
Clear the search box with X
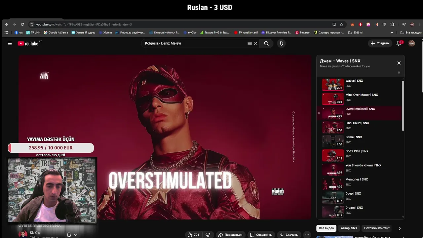pyautogui.click(x=256, y=43)
